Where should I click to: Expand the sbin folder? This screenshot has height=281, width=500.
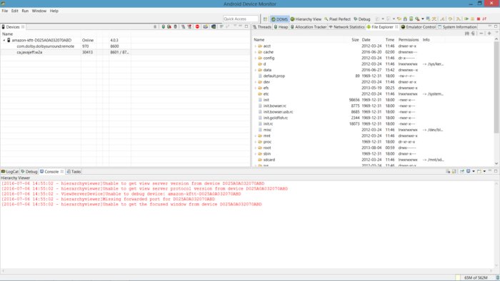[256, 154]
